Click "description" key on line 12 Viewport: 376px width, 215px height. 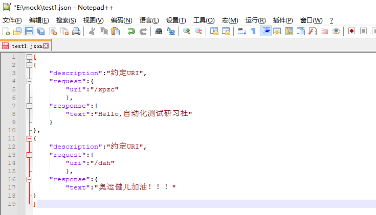click(x=76, y=147)
